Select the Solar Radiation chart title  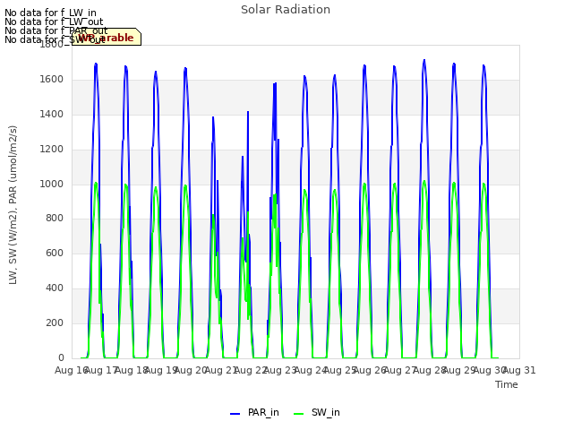coord(286,10)
